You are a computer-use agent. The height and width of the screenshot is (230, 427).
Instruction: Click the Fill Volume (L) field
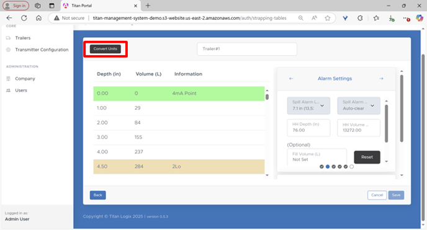(x=317, y=157)
